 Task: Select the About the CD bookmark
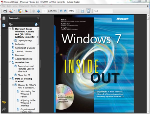click(24, 75)
